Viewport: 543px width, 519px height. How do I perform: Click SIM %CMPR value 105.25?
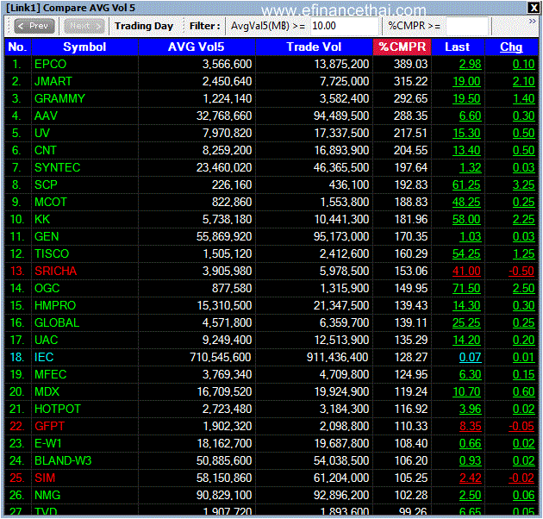(411, 478)
